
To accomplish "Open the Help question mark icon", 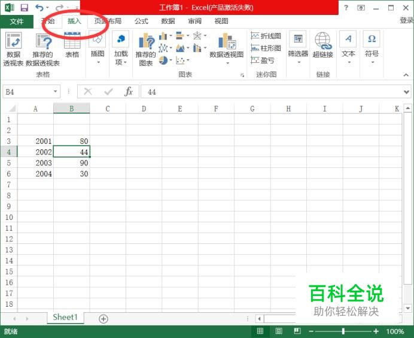I will 346,8.
